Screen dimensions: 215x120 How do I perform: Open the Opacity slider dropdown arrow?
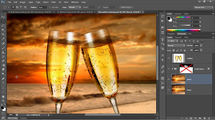(x=201, y=46)
